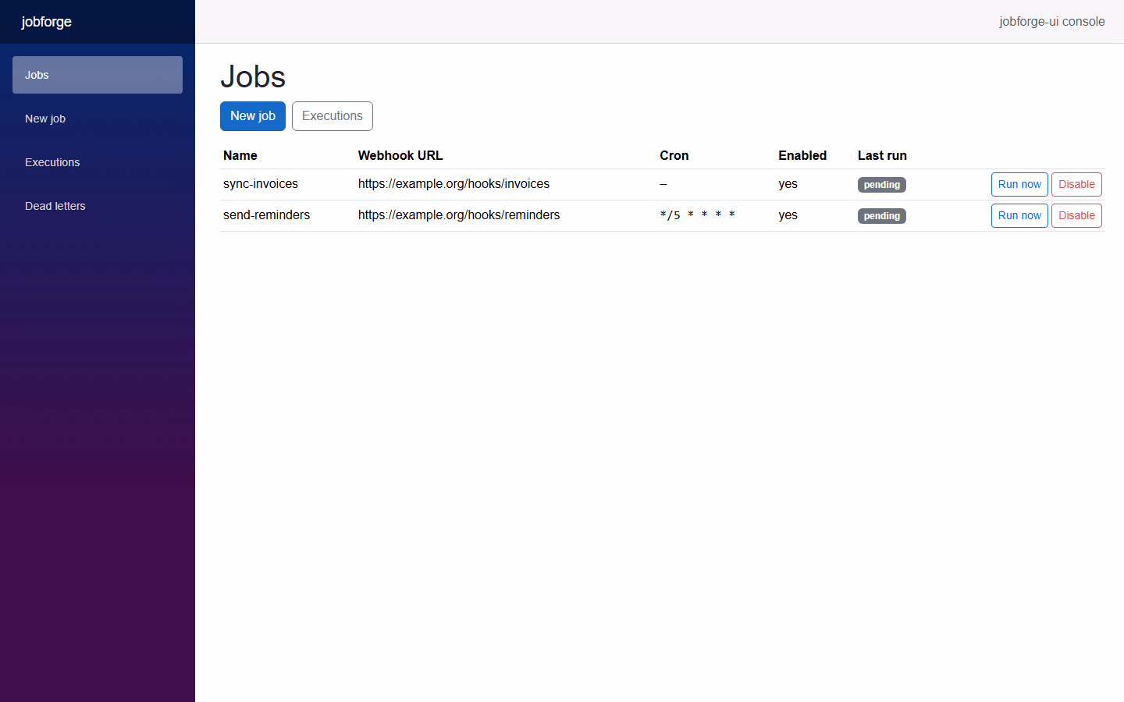
Task: Click the Name column header
Action: click(x=240, y=155)
